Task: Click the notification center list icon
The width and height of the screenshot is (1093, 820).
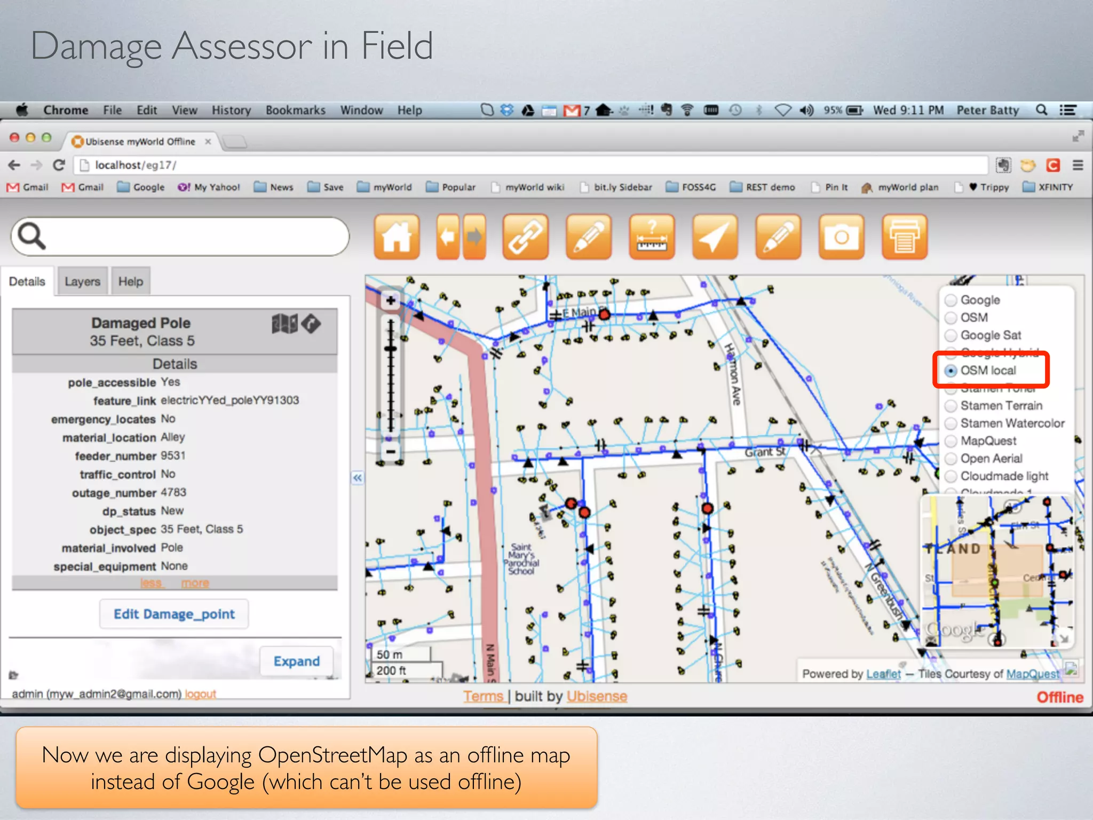Action: (x=1068, y=110)
